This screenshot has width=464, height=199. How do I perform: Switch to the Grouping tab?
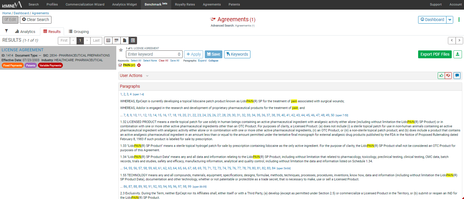[x=79, y=31]
